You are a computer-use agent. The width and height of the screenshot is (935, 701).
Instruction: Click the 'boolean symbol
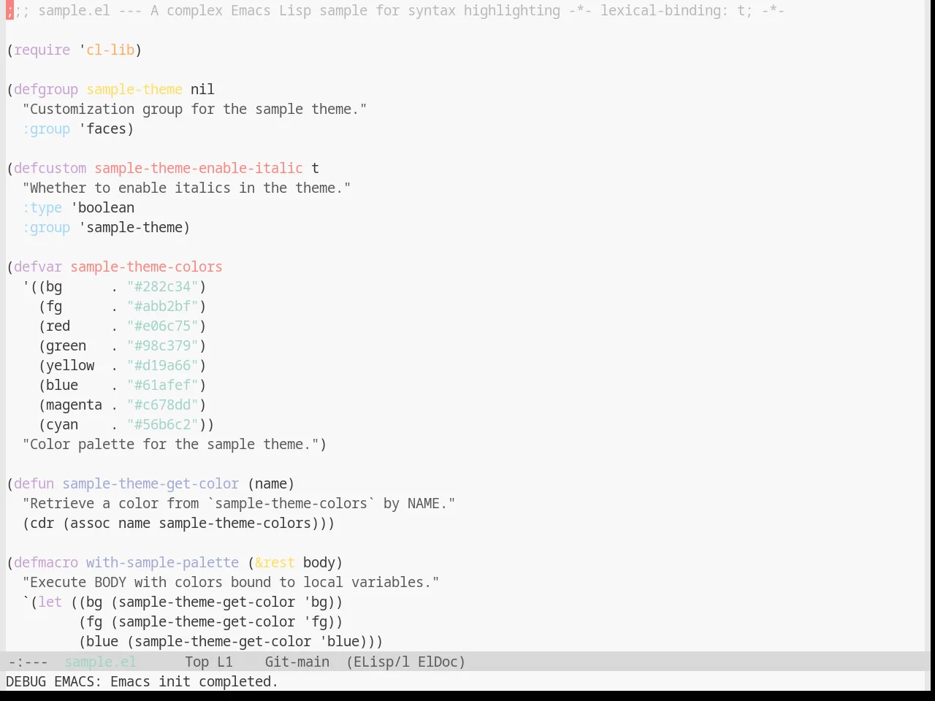pos(102,207)
